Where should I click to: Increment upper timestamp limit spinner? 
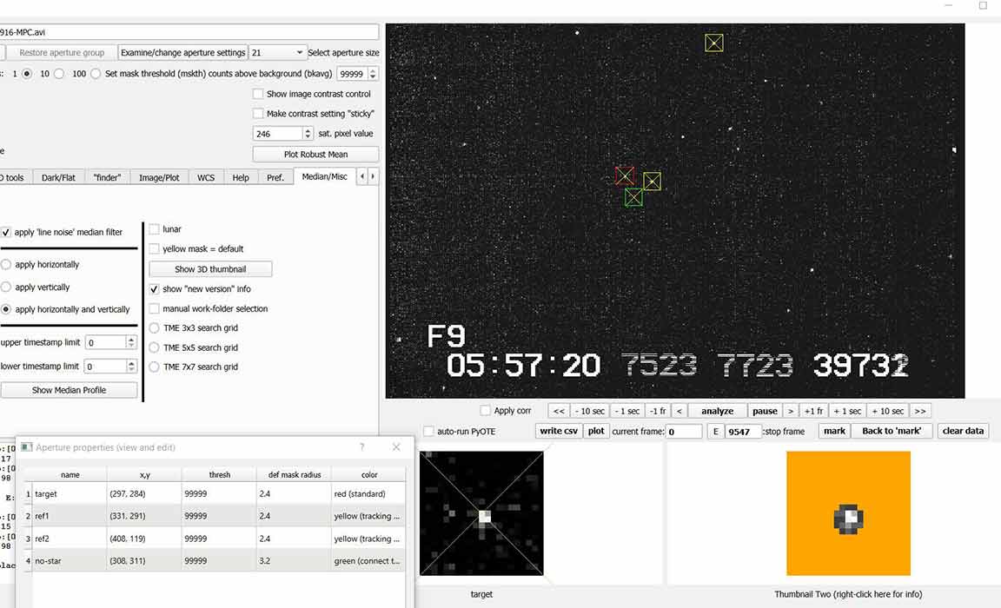click(x=131, y=340)
